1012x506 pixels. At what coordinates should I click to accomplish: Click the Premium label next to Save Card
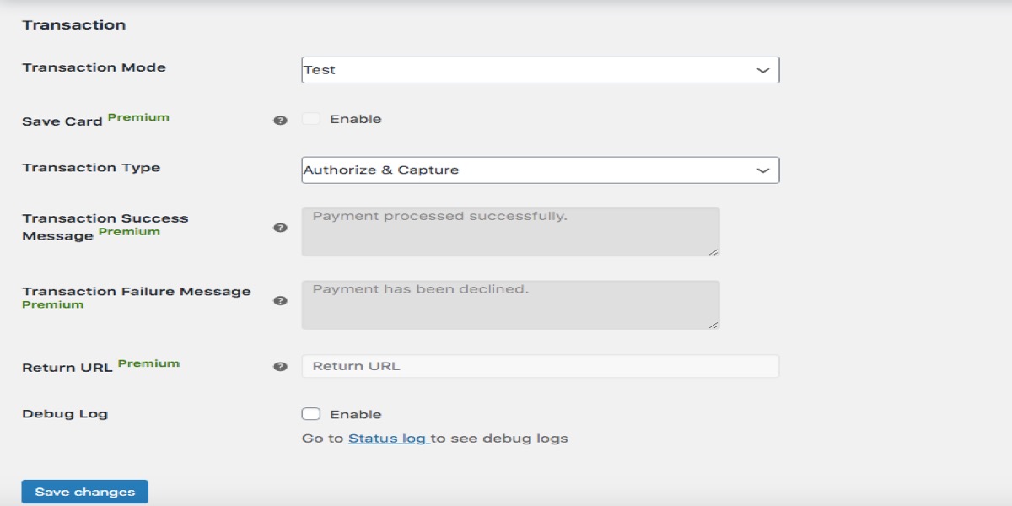tap(138, 117)
